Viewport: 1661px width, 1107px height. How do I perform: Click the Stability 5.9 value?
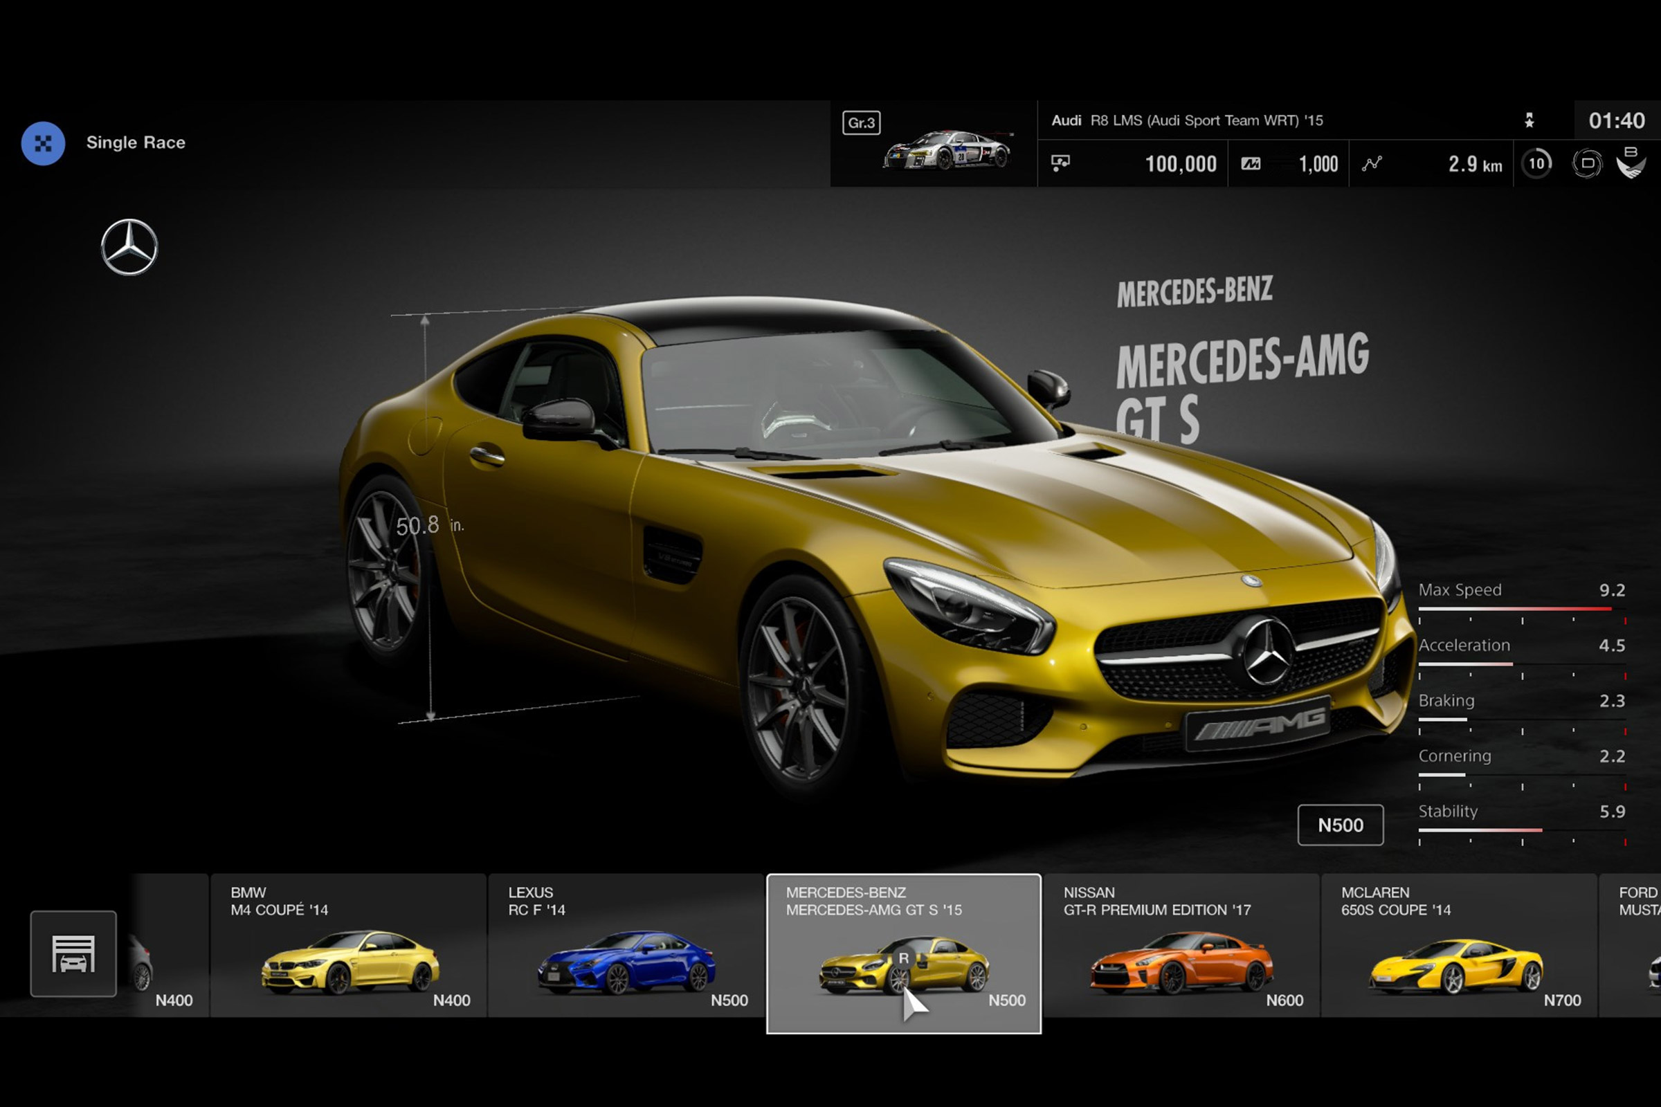tap(1613, 812)
